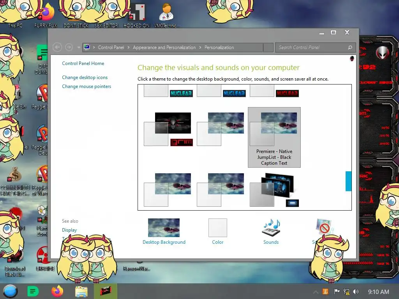
Task: Select the blue Nuclear theme
Action: coord(221,91)
